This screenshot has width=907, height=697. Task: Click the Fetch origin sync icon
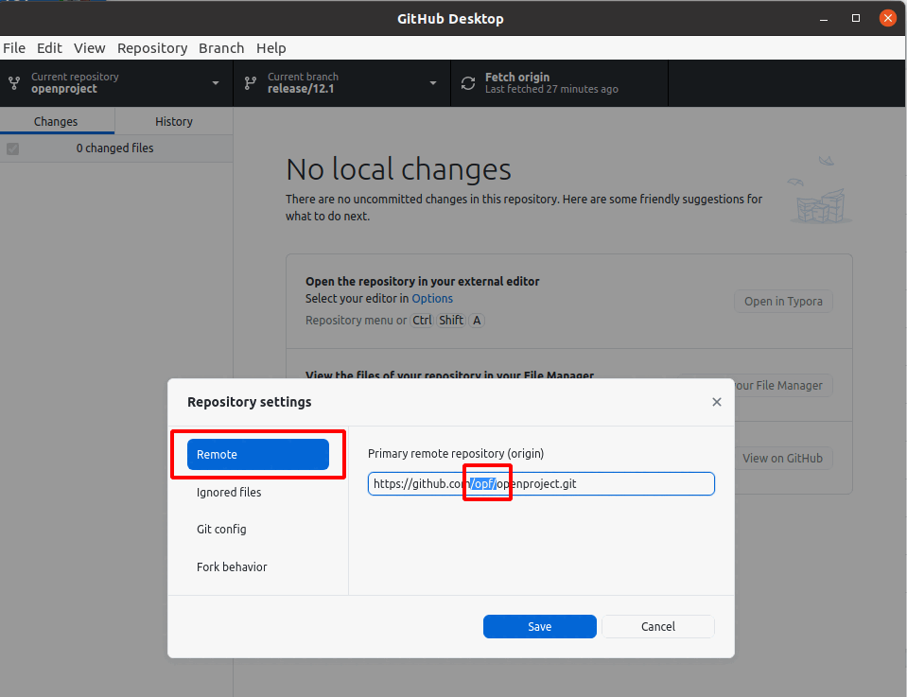(468, 83)
